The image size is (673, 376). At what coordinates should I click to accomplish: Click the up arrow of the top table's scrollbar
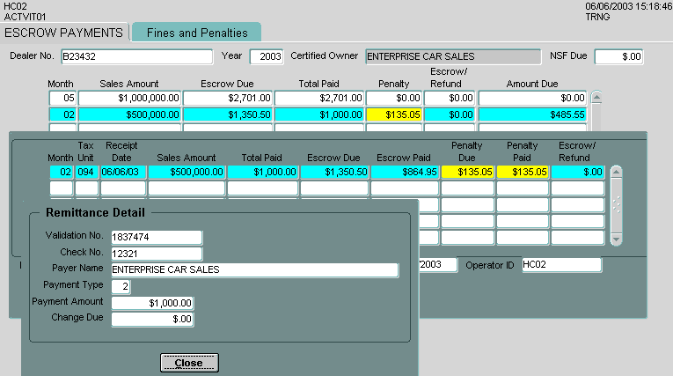(x=596, y=97)
